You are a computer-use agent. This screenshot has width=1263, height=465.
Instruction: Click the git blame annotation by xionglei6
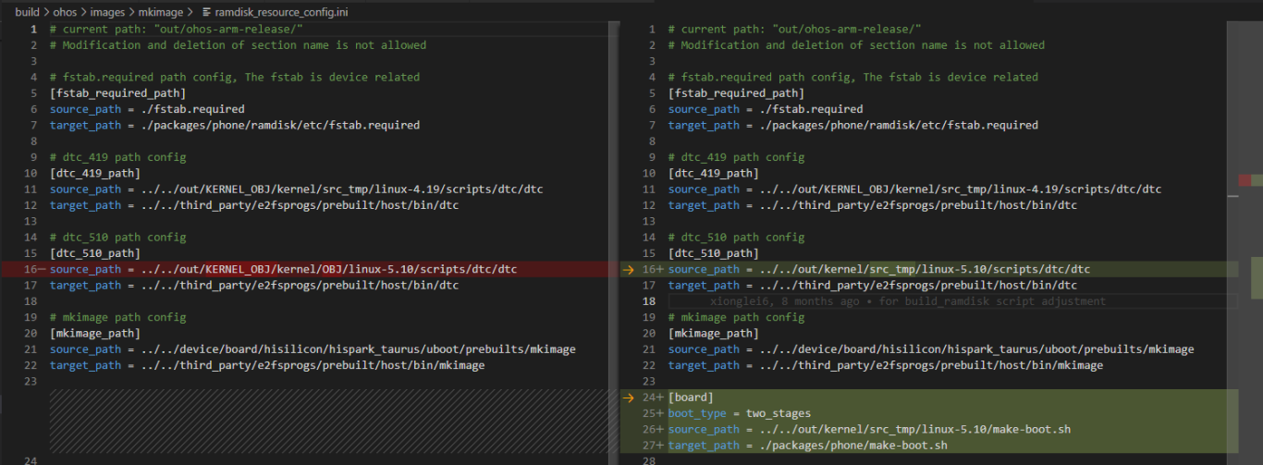click(908, 301)
